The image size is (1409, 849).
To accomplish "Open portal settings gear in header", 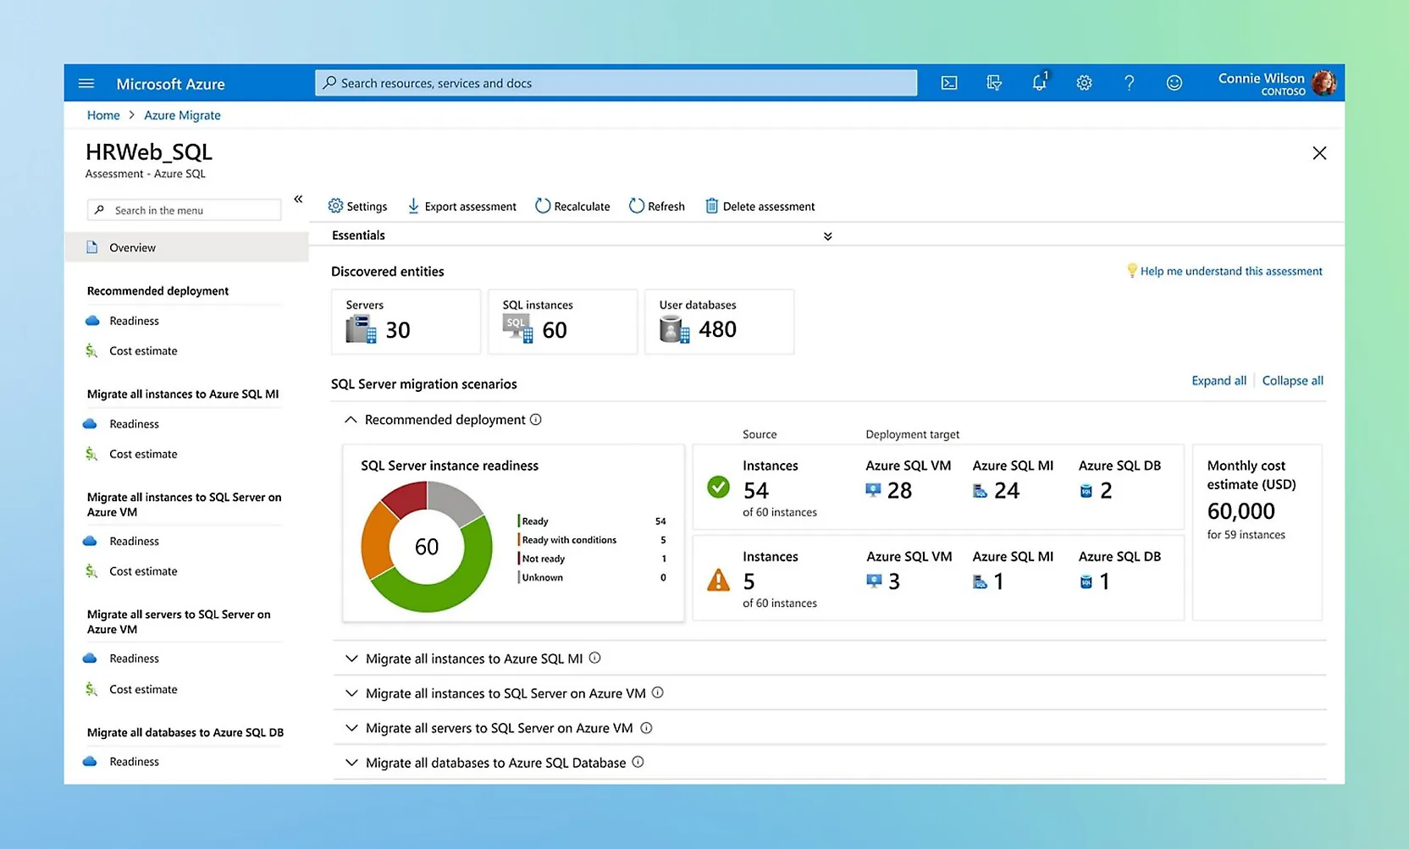I will [1084, 83].
